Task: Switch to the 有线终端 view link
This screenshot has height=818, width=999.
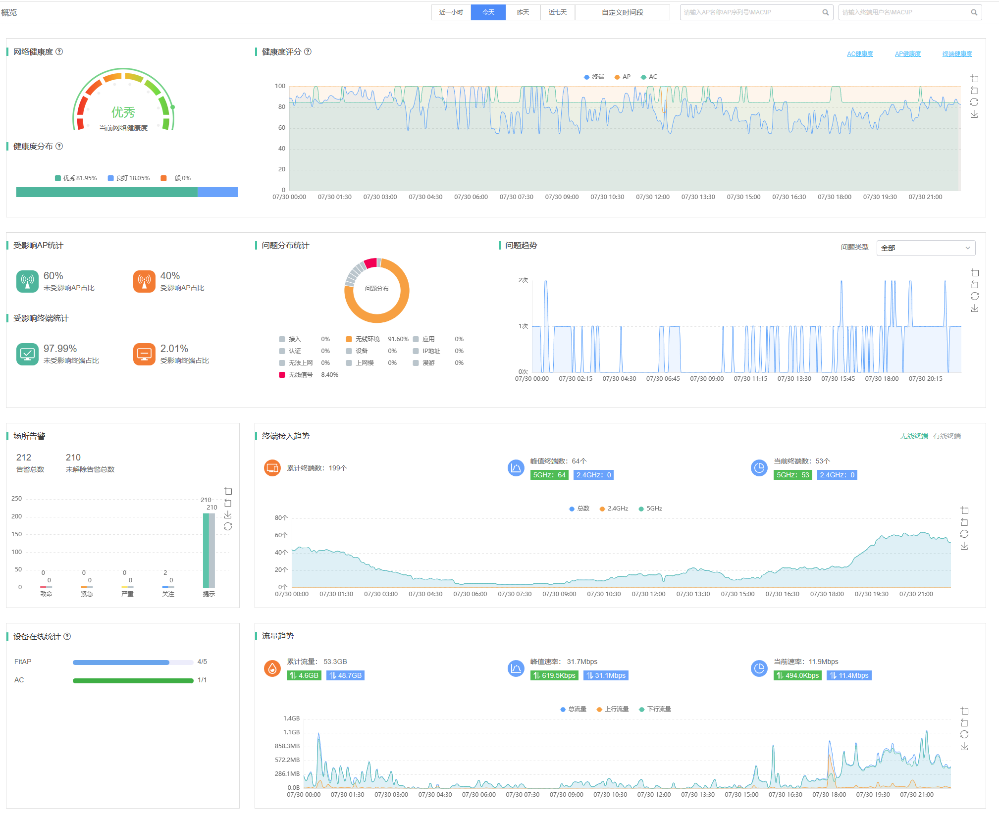Action: point(946,436)
